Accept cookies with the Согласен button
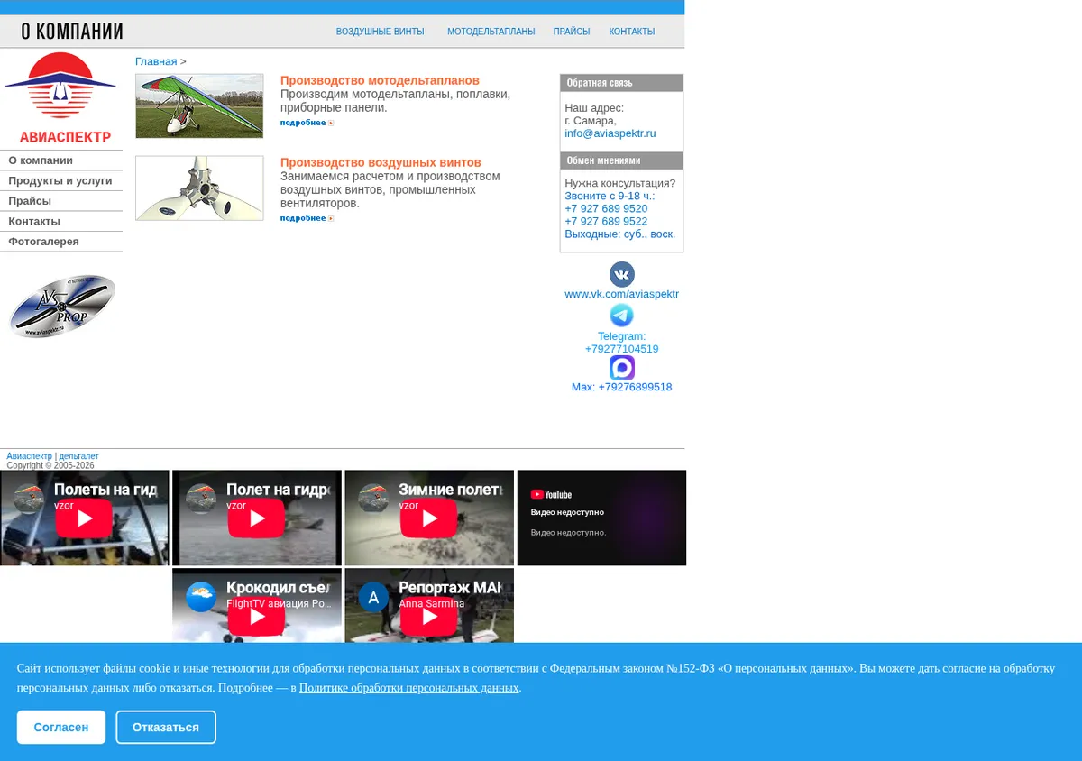 61,727
